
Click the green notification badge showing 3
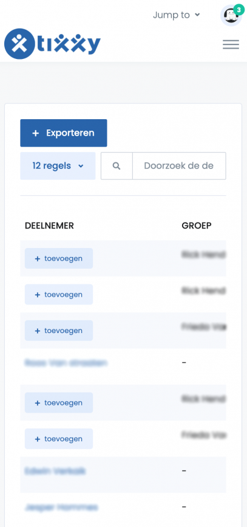(239, 10)
